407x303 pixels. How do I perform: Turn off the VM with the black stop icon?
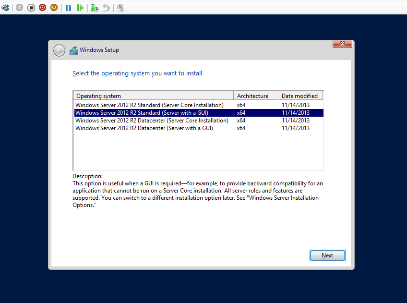[x=31, y=8]
